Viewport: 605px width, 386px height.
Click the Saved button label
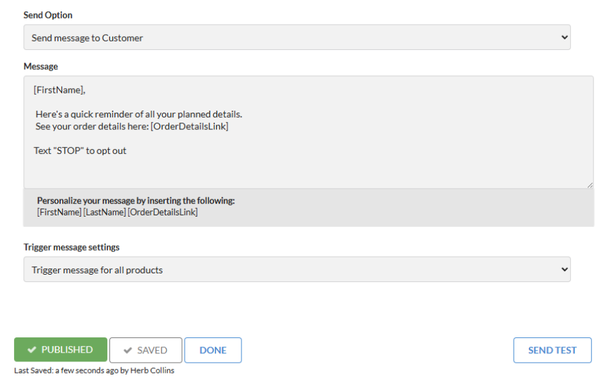coord(152,350)
